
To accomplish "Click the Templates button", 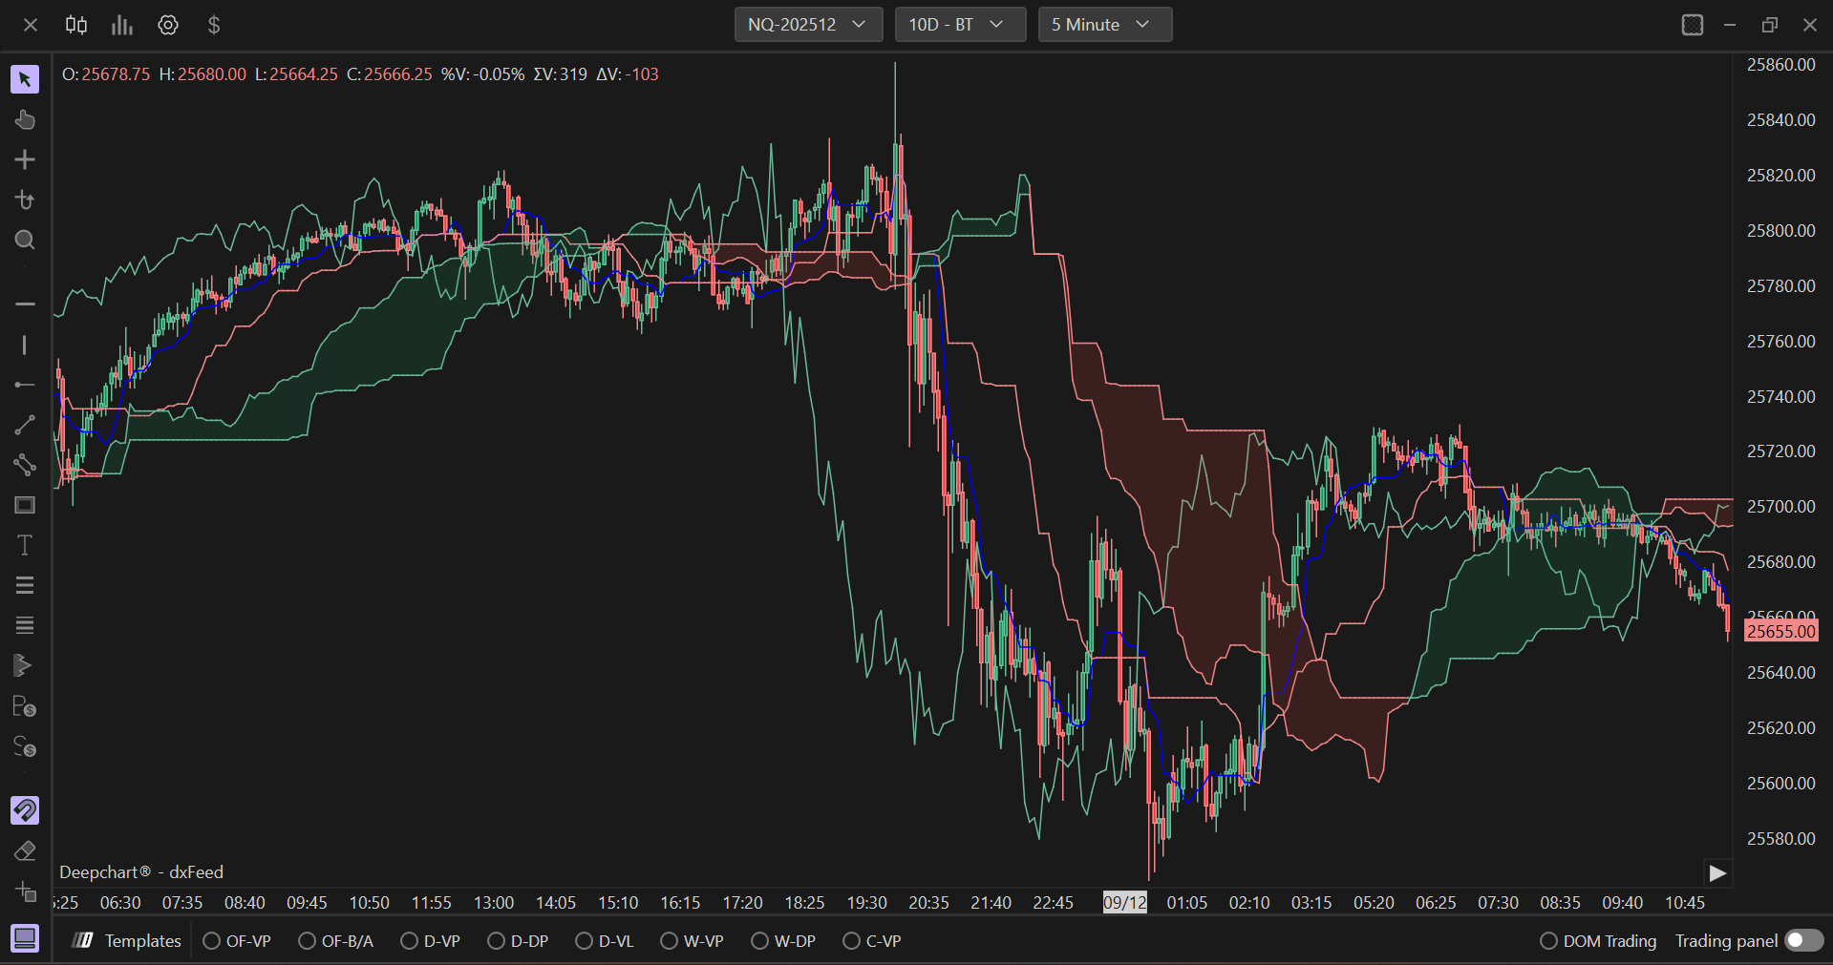I will (127, 941).
